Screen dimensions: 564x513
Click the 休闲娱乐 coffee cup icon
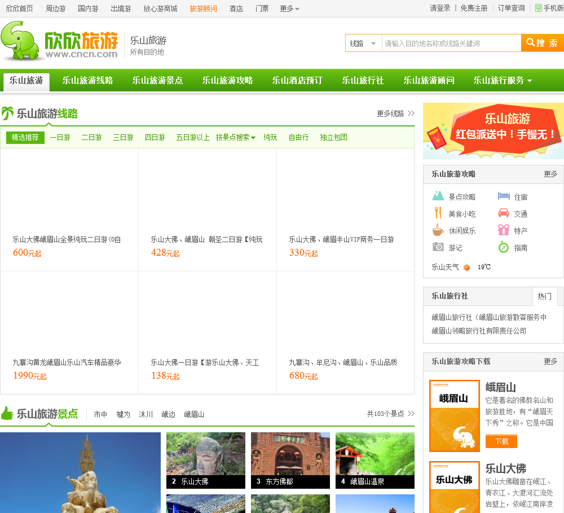point(438,230)
